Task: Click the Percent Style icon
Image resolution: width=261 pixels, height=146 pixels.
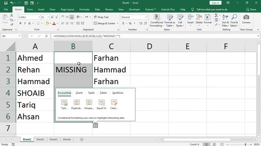Action: tap(130, 24)
